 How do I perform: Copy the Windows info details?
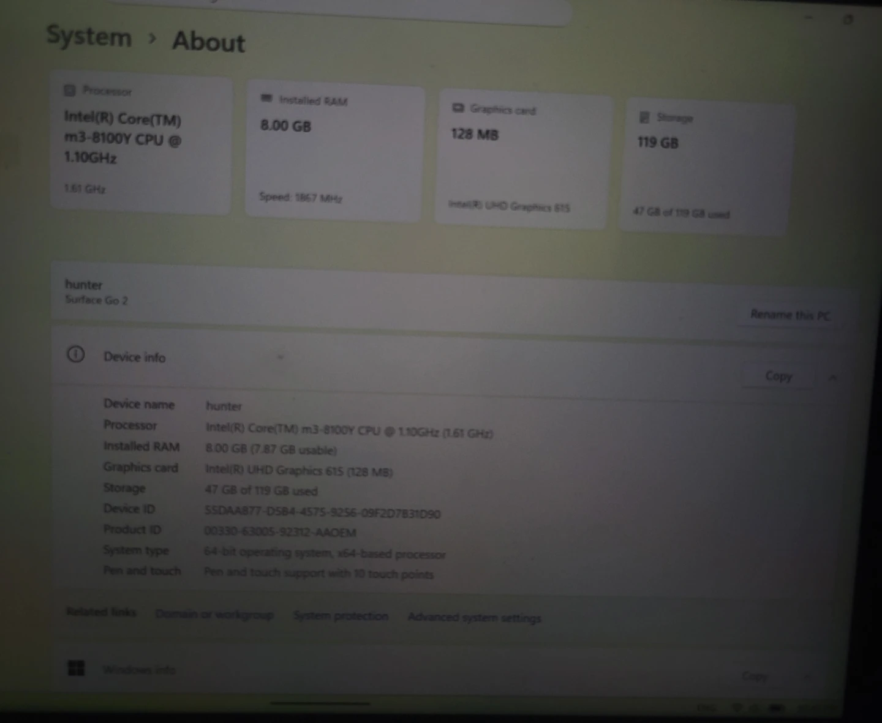[x=754, y=676]
